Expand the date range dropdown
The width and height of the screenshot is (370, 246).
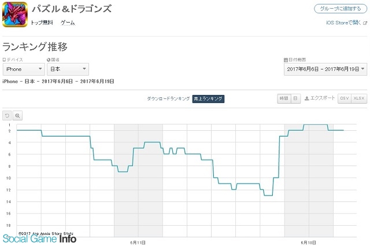325,69
